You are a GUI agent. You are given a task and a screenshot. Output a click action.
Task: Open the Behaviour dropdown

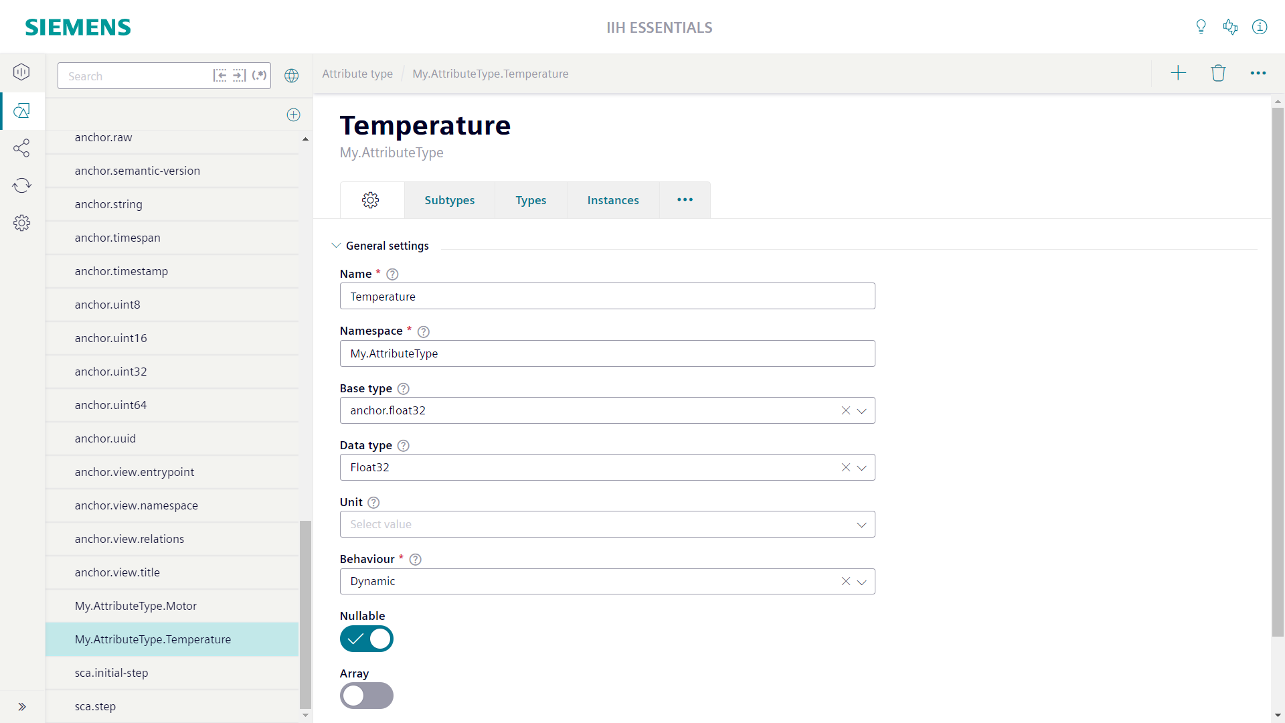coord(862,581)
